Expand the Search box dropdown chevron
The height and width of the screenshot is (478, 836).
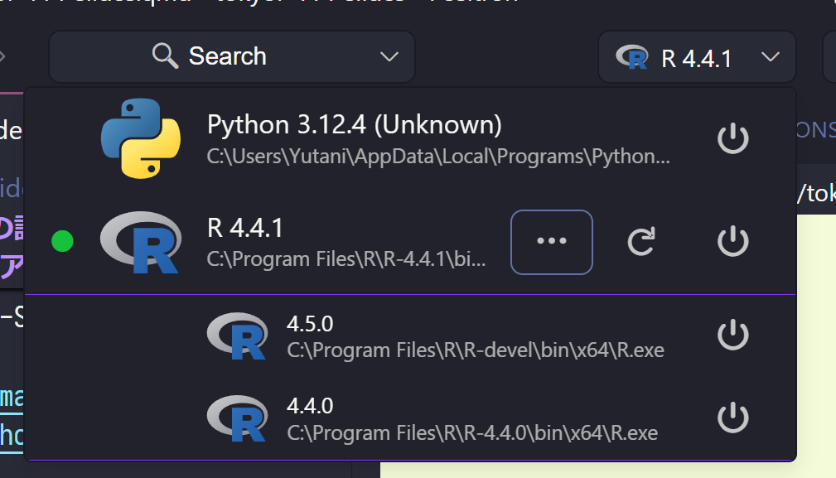click(x=389, y=57)
